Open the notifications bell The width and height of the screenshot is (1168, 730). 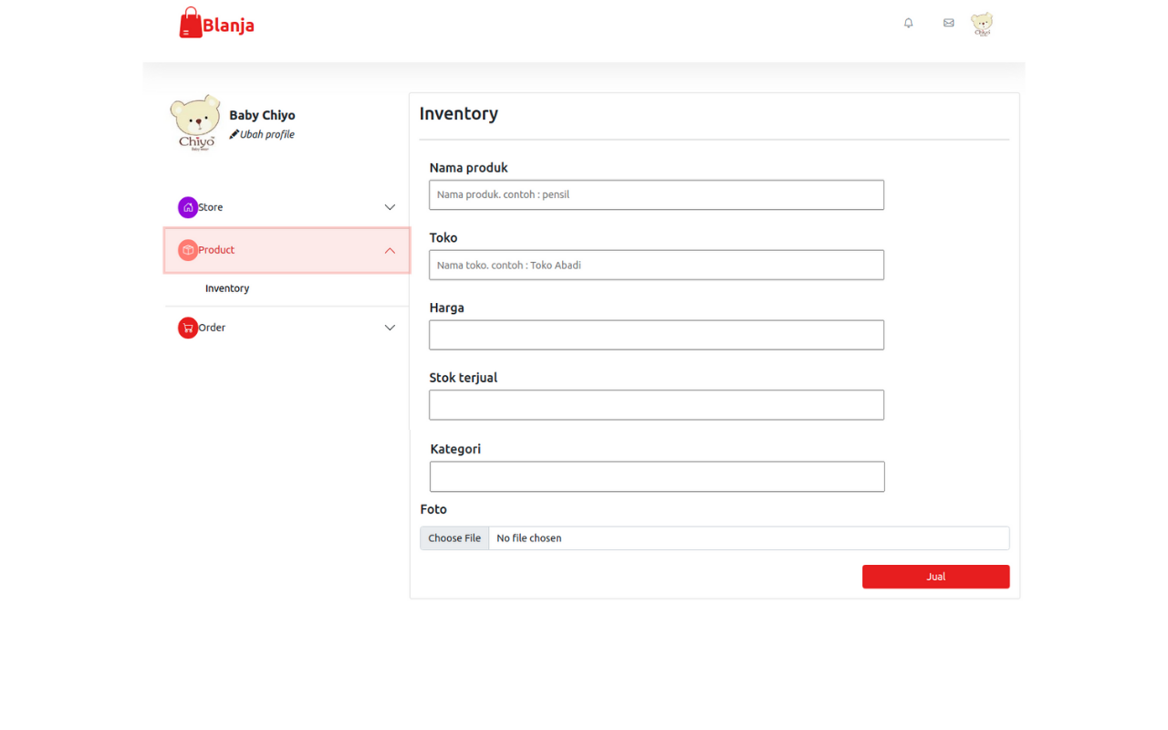click(x=908, y=23)
